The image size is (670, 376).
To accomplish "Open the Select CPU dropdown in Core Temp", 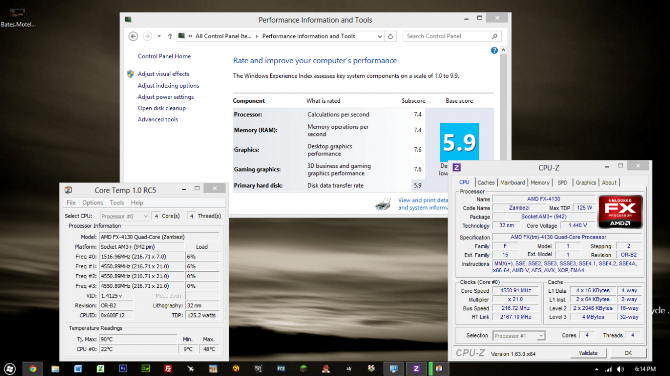I will (x=125, y=216).
